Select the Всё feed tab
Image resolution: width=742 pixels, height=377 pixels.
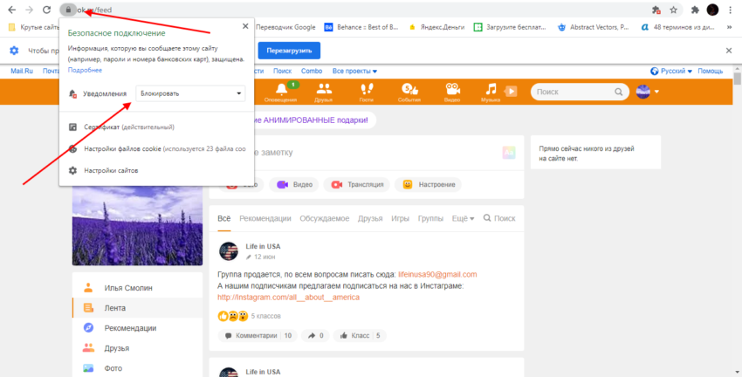click(224, 218)
